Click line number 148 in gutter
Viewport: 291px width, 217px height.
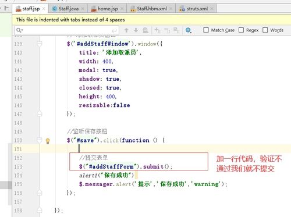[x=18, y=123]
